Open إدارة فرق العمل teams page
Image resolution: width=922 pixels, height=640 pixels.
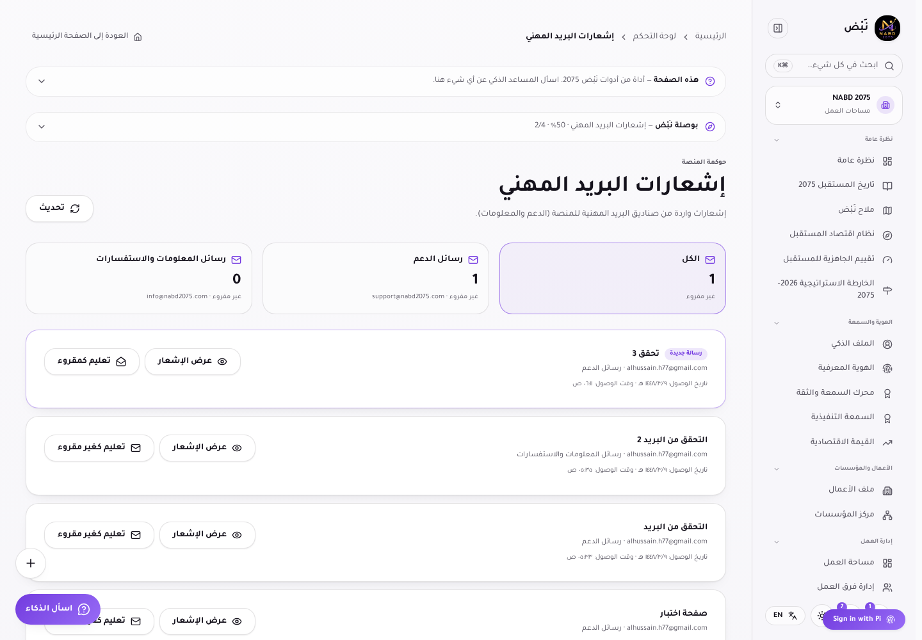[834, 587]
